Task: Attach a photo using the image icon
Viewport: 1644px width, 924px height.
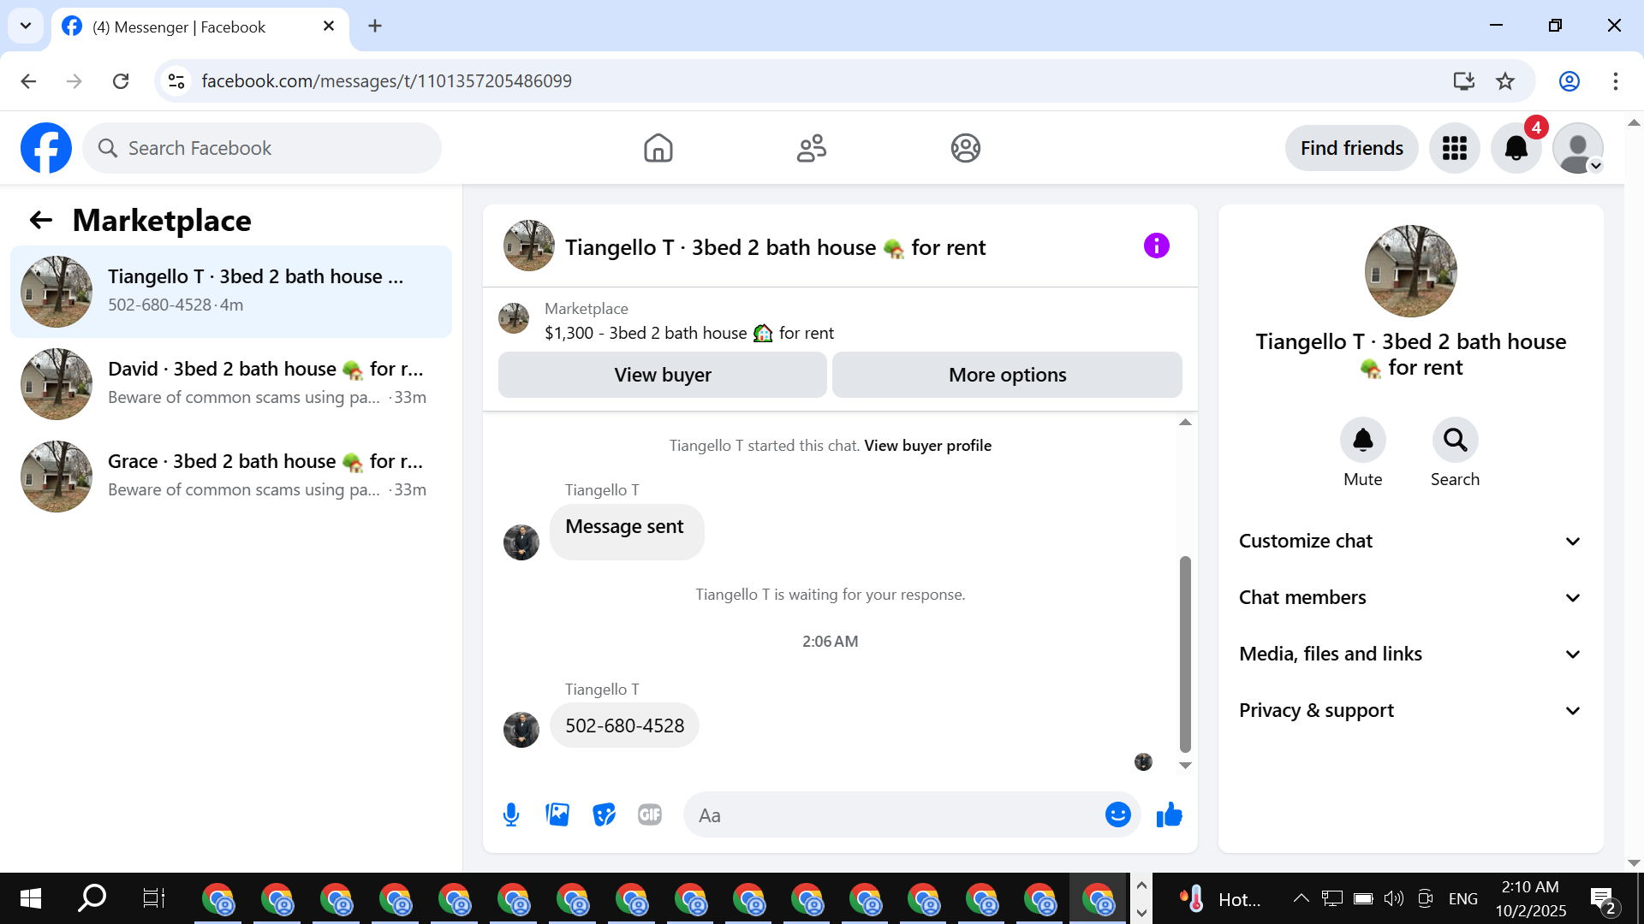Action: (x=557, y=814)
